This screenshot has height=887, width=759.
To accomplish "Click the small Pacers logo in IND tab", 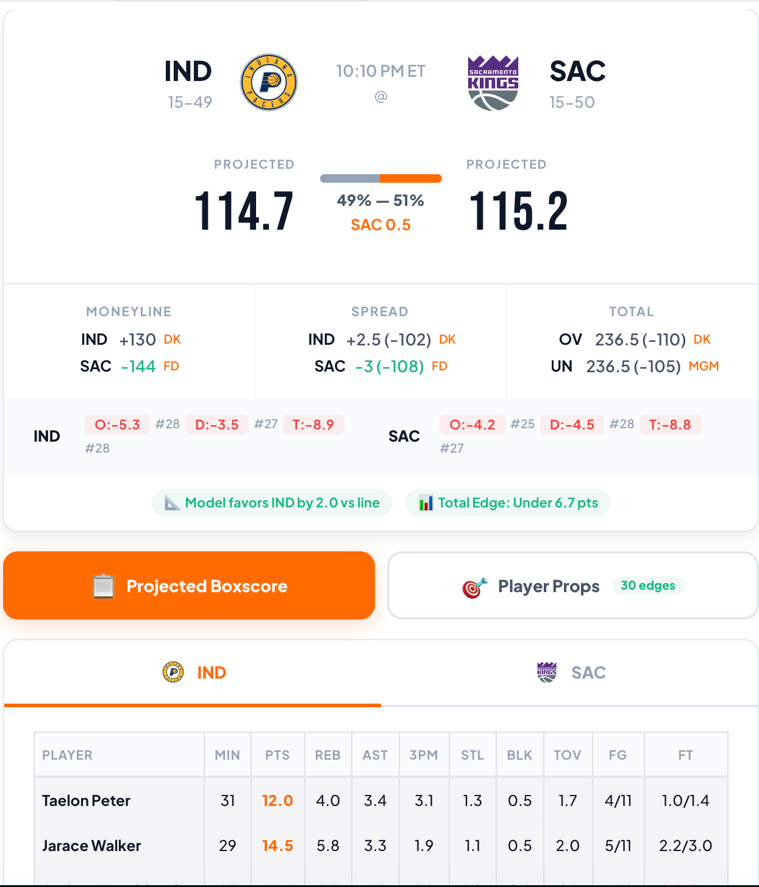I will point(173,673).
